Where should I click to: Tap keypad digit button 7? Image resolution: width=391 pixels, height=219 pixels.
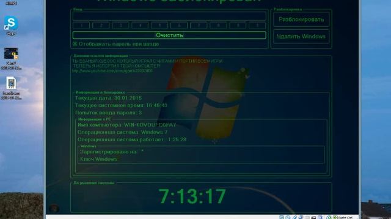coord(199,26)
